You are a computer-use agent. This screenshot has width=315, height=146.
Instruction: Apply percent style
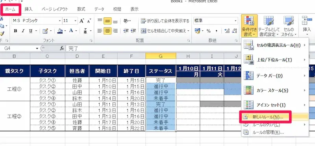(x=209, y=31)
